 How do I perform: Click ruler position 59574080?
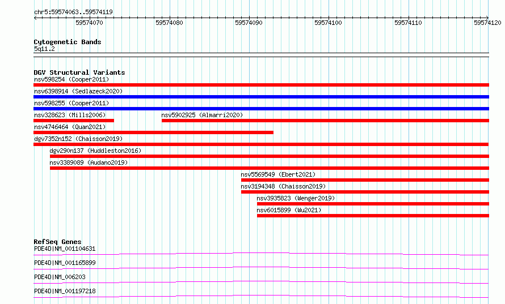point(169,23)
